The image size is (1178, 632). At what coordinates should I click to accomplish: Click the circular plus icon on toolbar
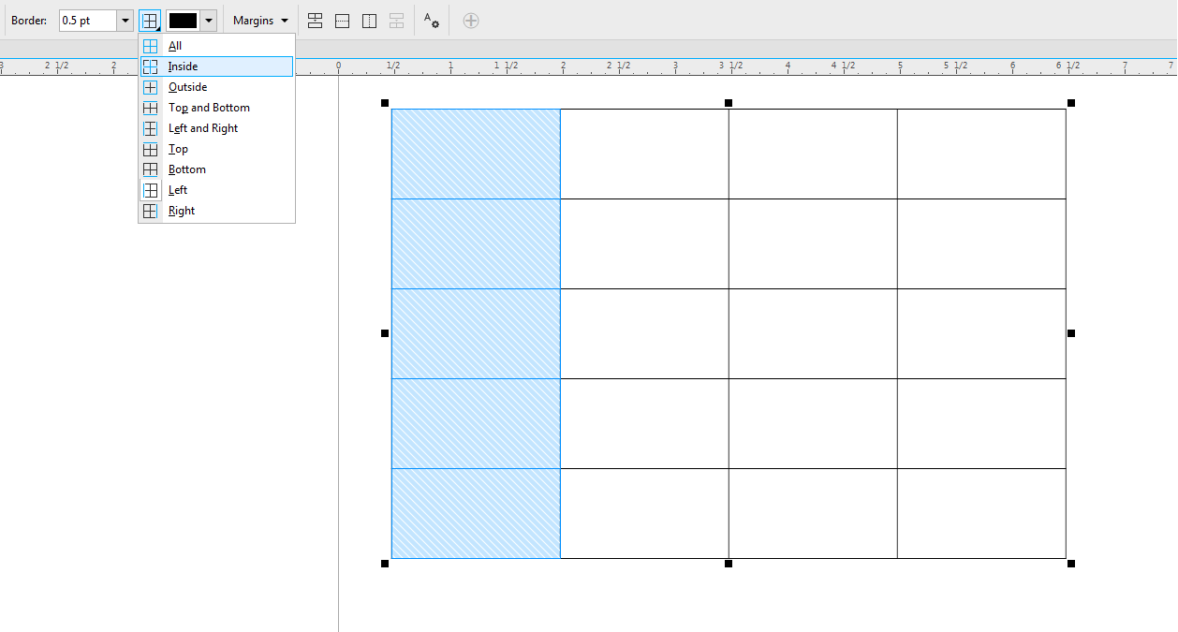[x=470, y=20]
